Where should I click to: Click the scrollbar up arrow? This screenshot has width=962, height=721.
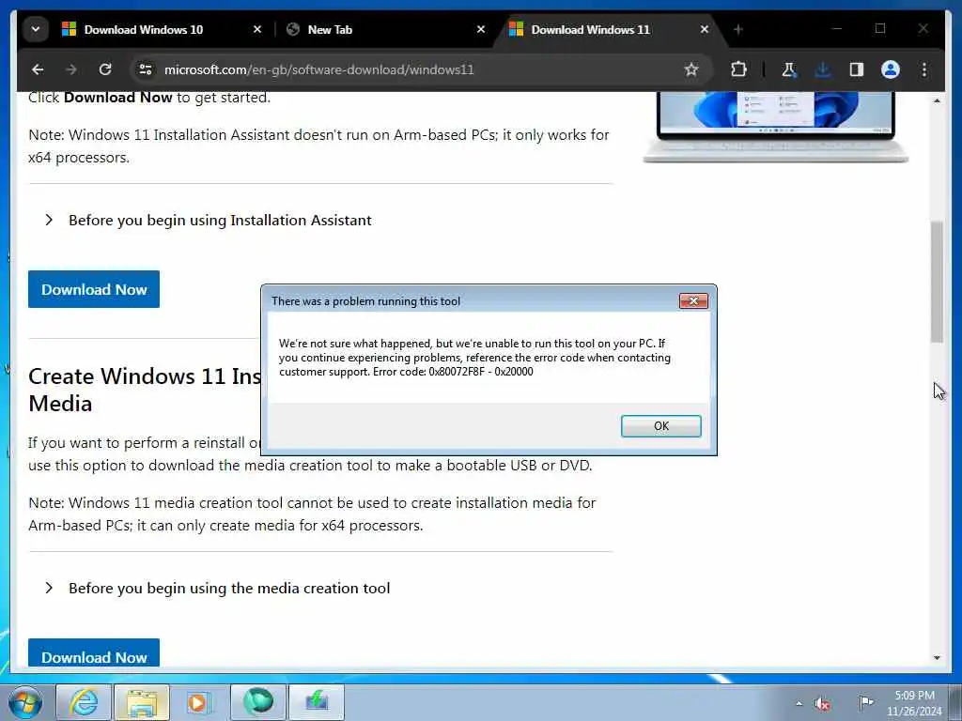point(937,100)
